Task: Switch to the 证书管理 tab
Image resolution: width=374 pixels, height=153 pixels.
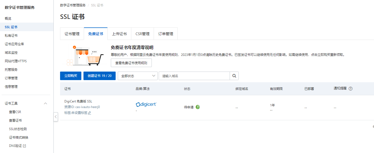Action: (72, 34)
